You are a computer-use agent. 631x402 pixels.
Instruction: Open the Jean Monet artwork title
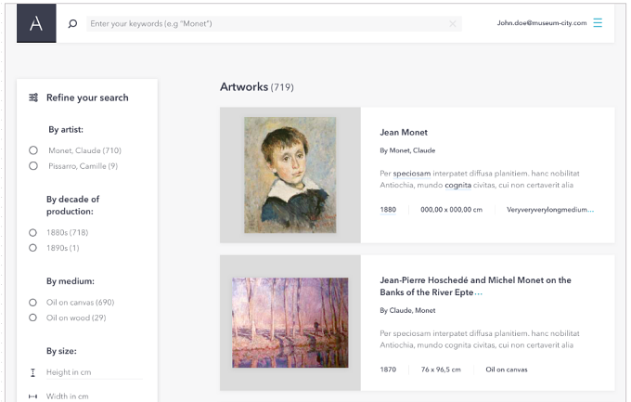click(x=404, y=133)
